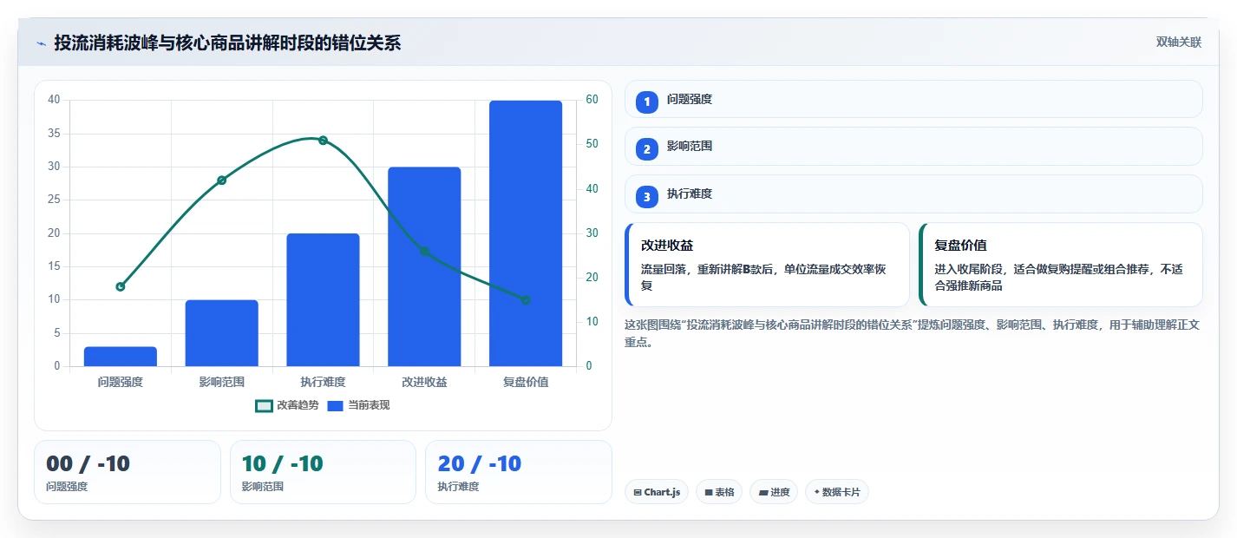Select the 问题强度 list row
The width and height of the screenshot is (1237, 538).
[913, 99]
